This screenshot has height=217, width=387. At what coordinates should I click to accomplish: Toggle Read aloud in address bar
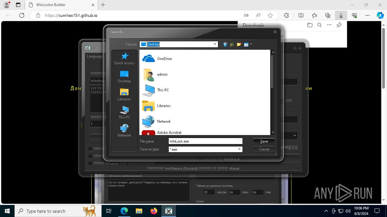pos(258,15)
